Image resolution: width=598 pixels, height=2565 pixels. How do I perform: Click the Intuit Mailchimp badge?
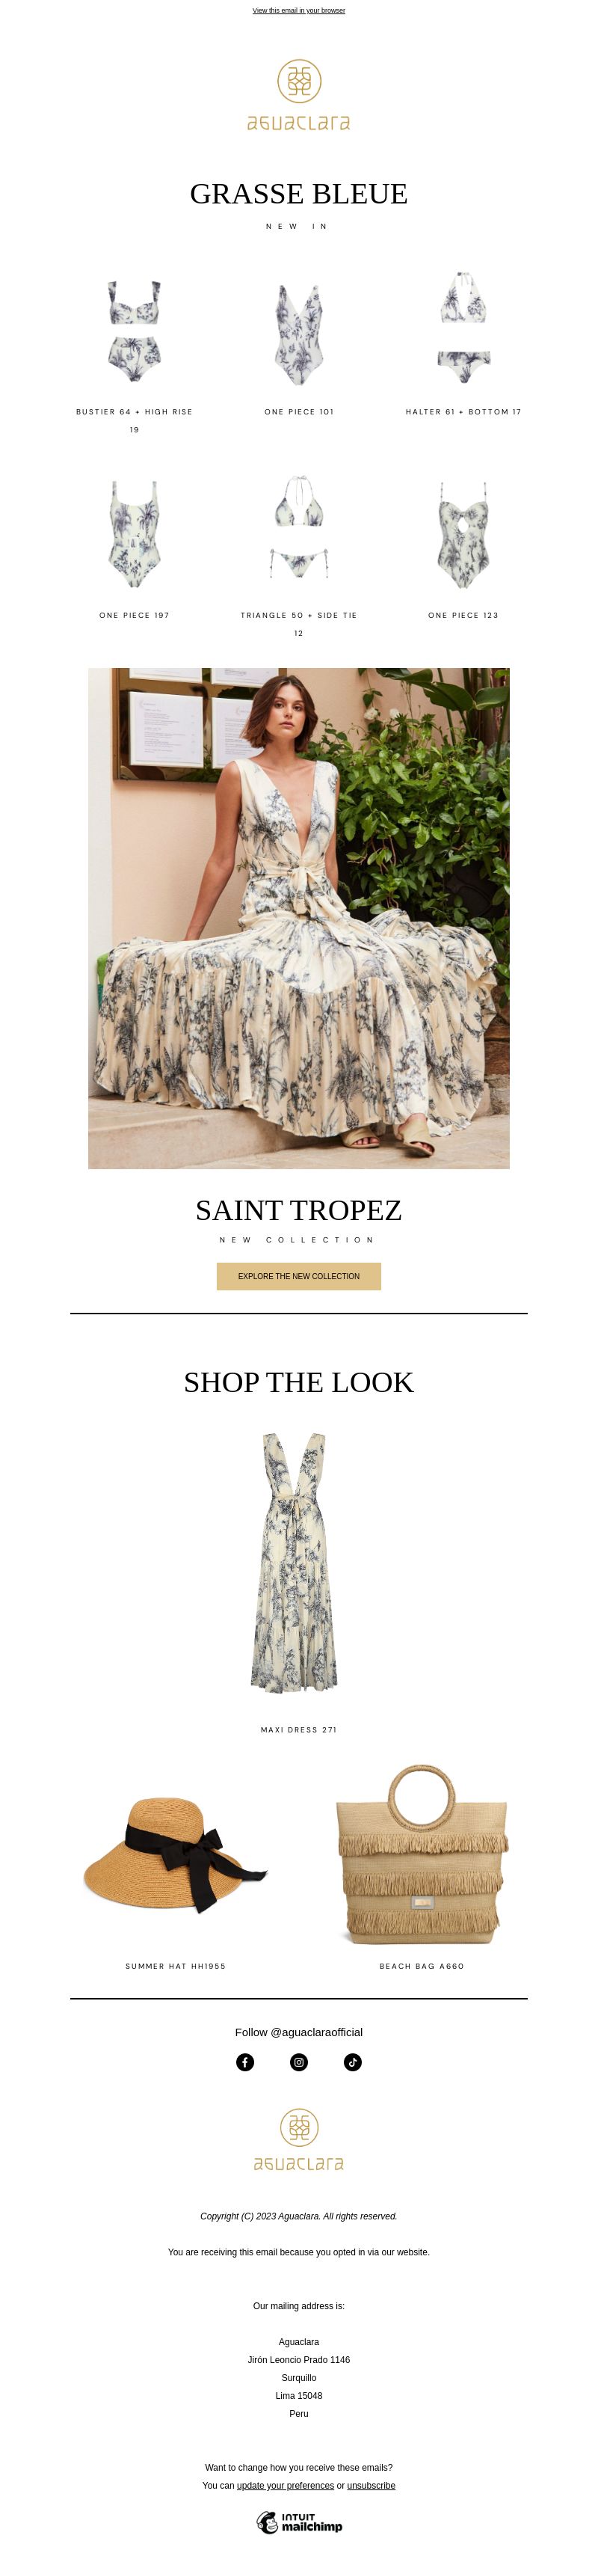click(x=298, y=2522)
